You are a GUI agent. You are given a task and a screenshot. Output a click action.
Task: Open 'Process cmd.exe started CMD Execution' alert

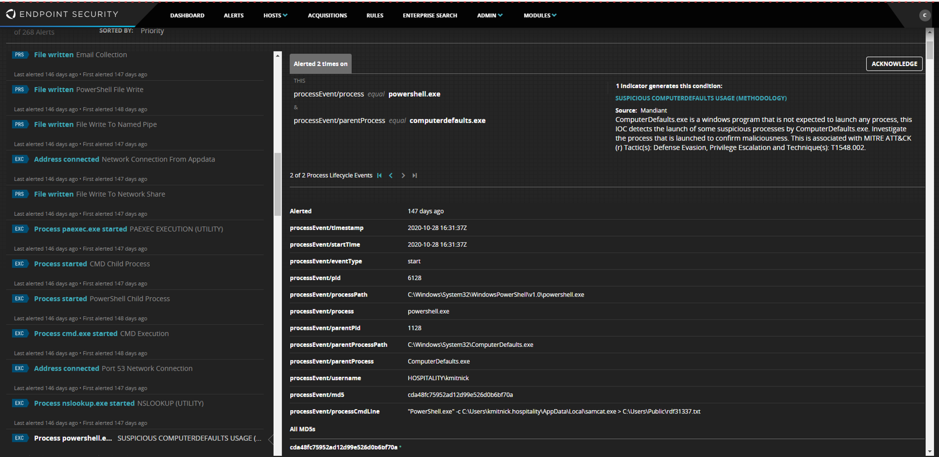[101, 333]
